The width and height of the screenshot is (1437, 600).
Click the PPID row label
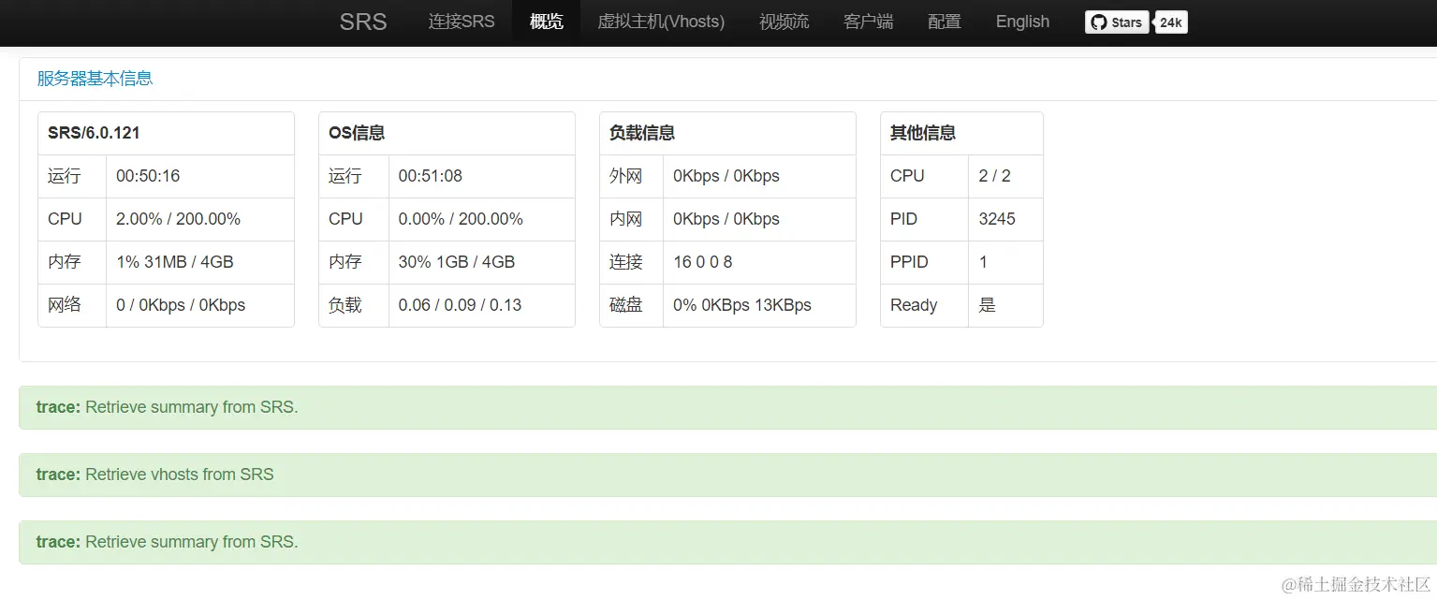(x=909, y=262)
